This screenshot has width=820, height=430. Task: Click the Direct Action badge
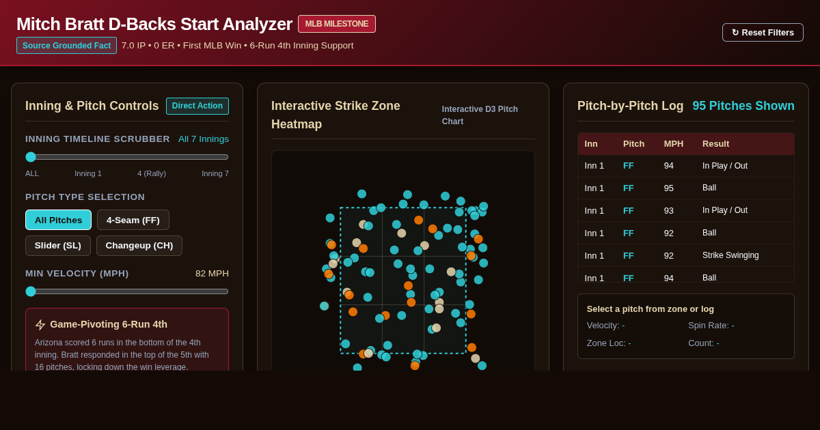click(197, 106)
